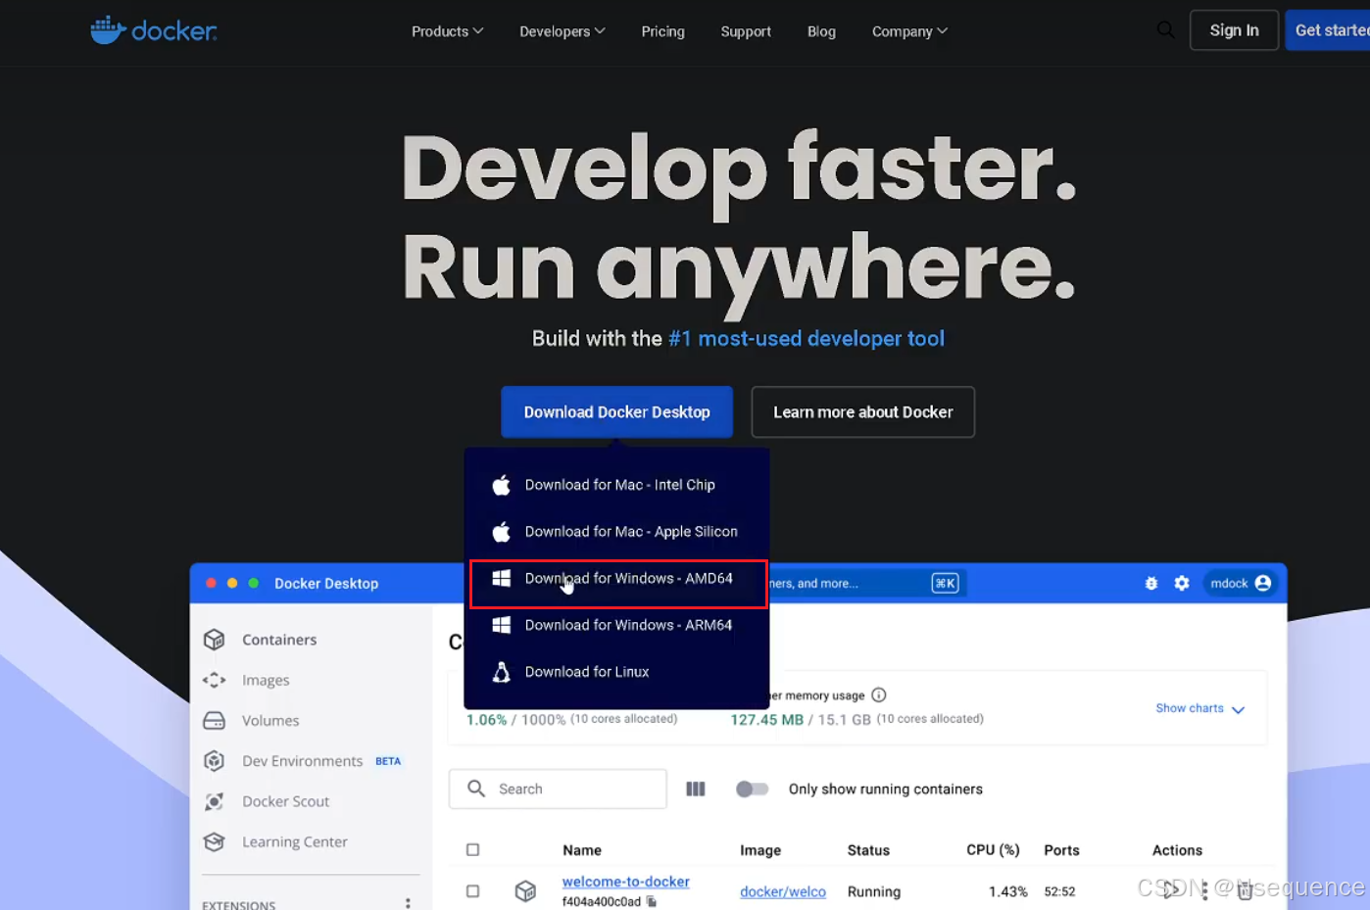Click Windows logo beside AMD64 download
Viewport: 1370px width, 910px height.
501,578
